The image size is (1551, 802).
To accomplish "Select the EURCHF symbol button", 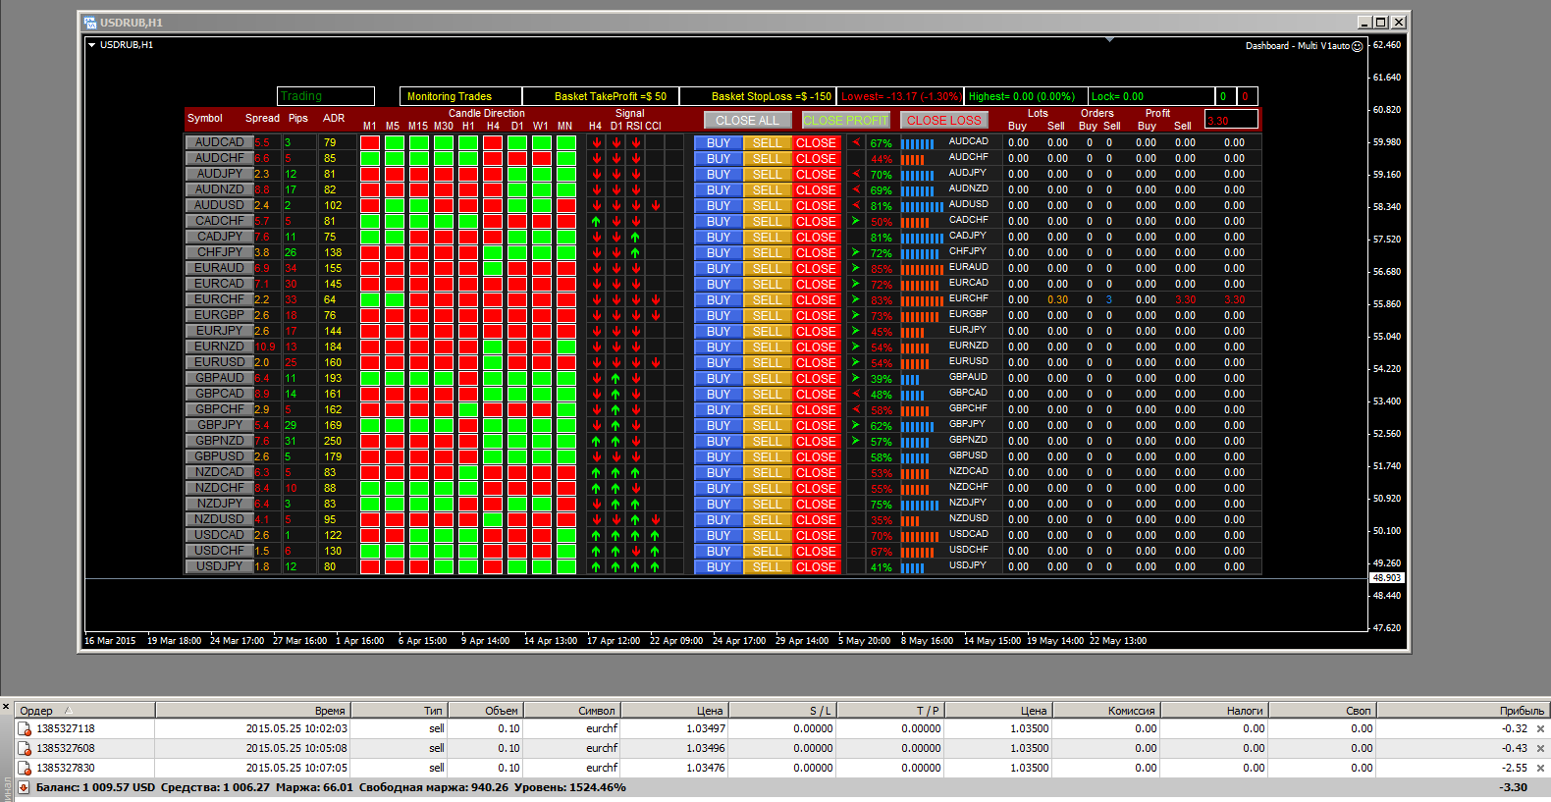I will 219,299.
